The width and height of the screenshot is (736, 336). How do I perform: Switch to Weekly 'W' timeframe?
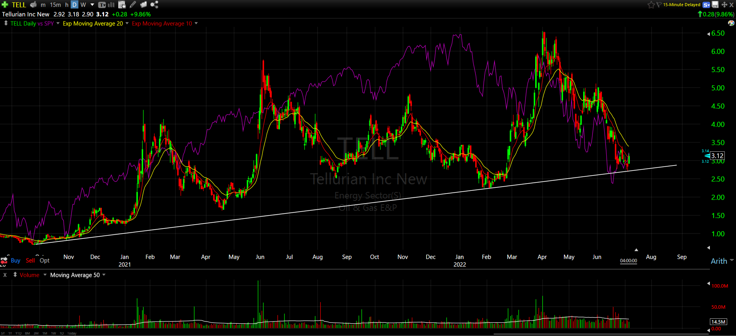pos(83,5)
